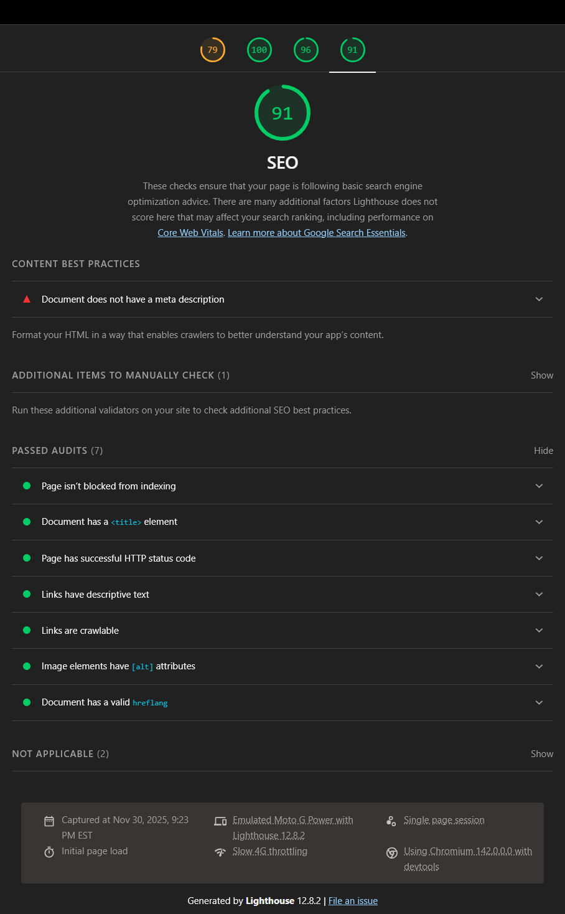Open the Core Web Vitals link
The width and height of the screenshot is (565, 914).
pos(190,233)
